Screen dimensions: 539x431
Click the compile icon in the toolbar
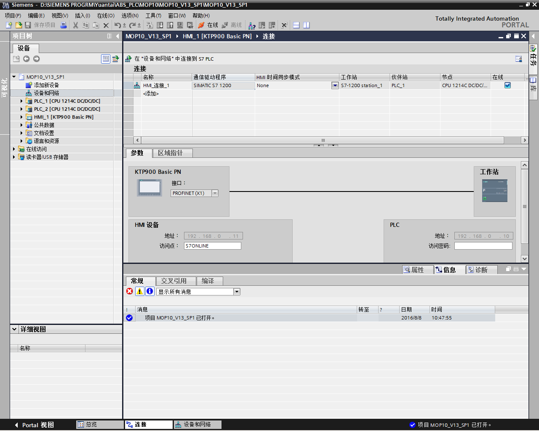[x=149, y=25]
